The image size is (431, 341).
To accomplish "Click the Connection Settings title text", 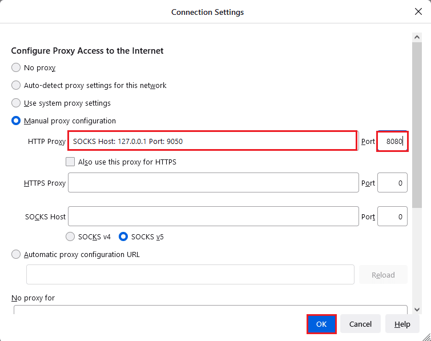I will click(x=208, y=12).
